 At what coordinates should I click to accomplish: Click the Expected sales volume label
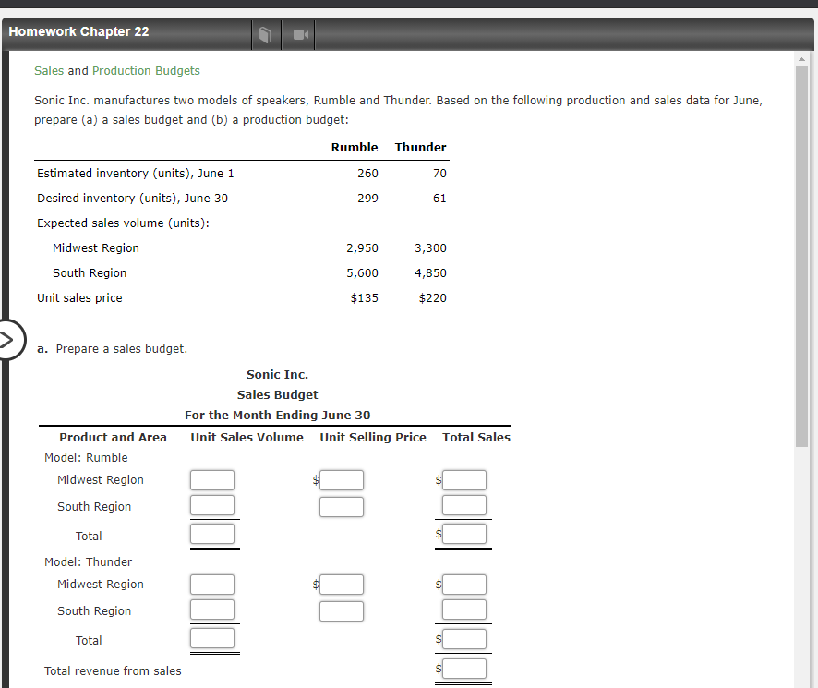123,223
